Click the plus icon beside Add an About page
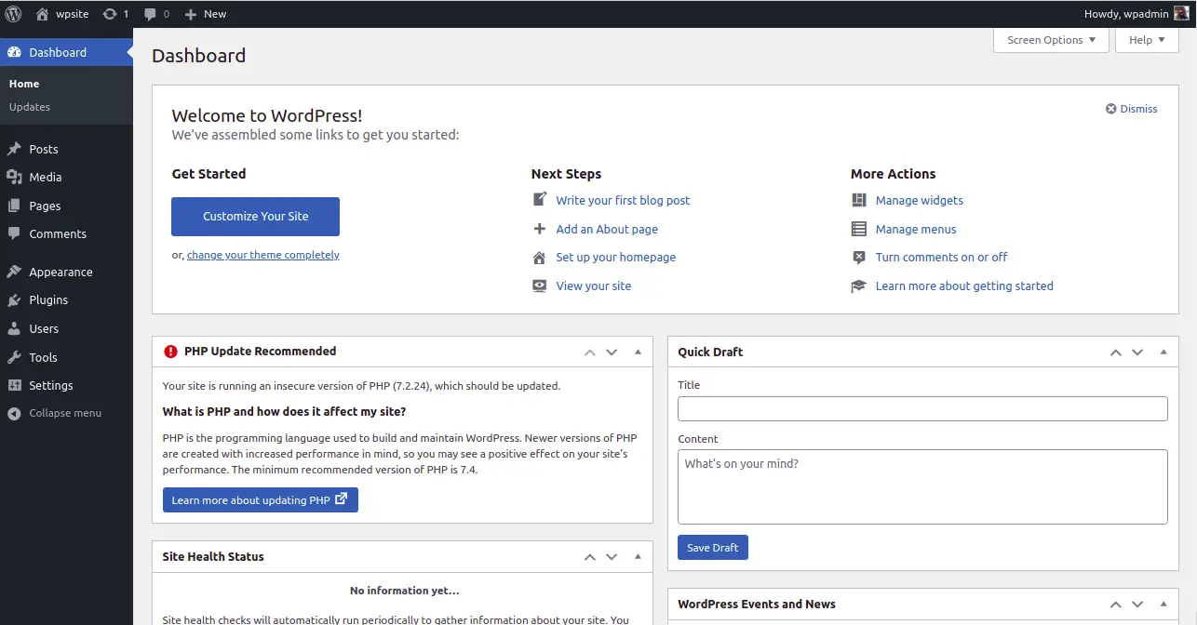The image size is (1197, 625). [x=540, y=229]
